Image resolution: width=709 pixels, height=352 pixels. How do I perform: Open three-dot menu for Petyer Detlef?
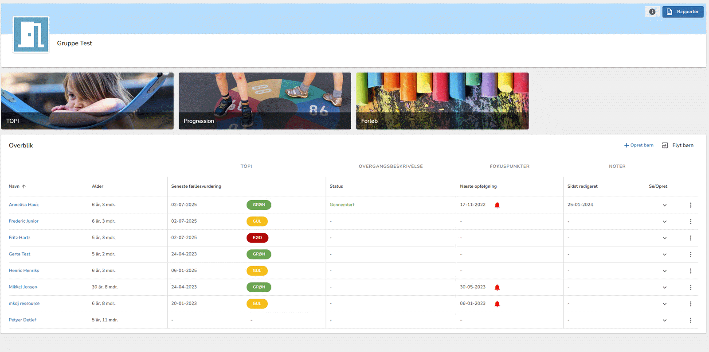[690, 320]
